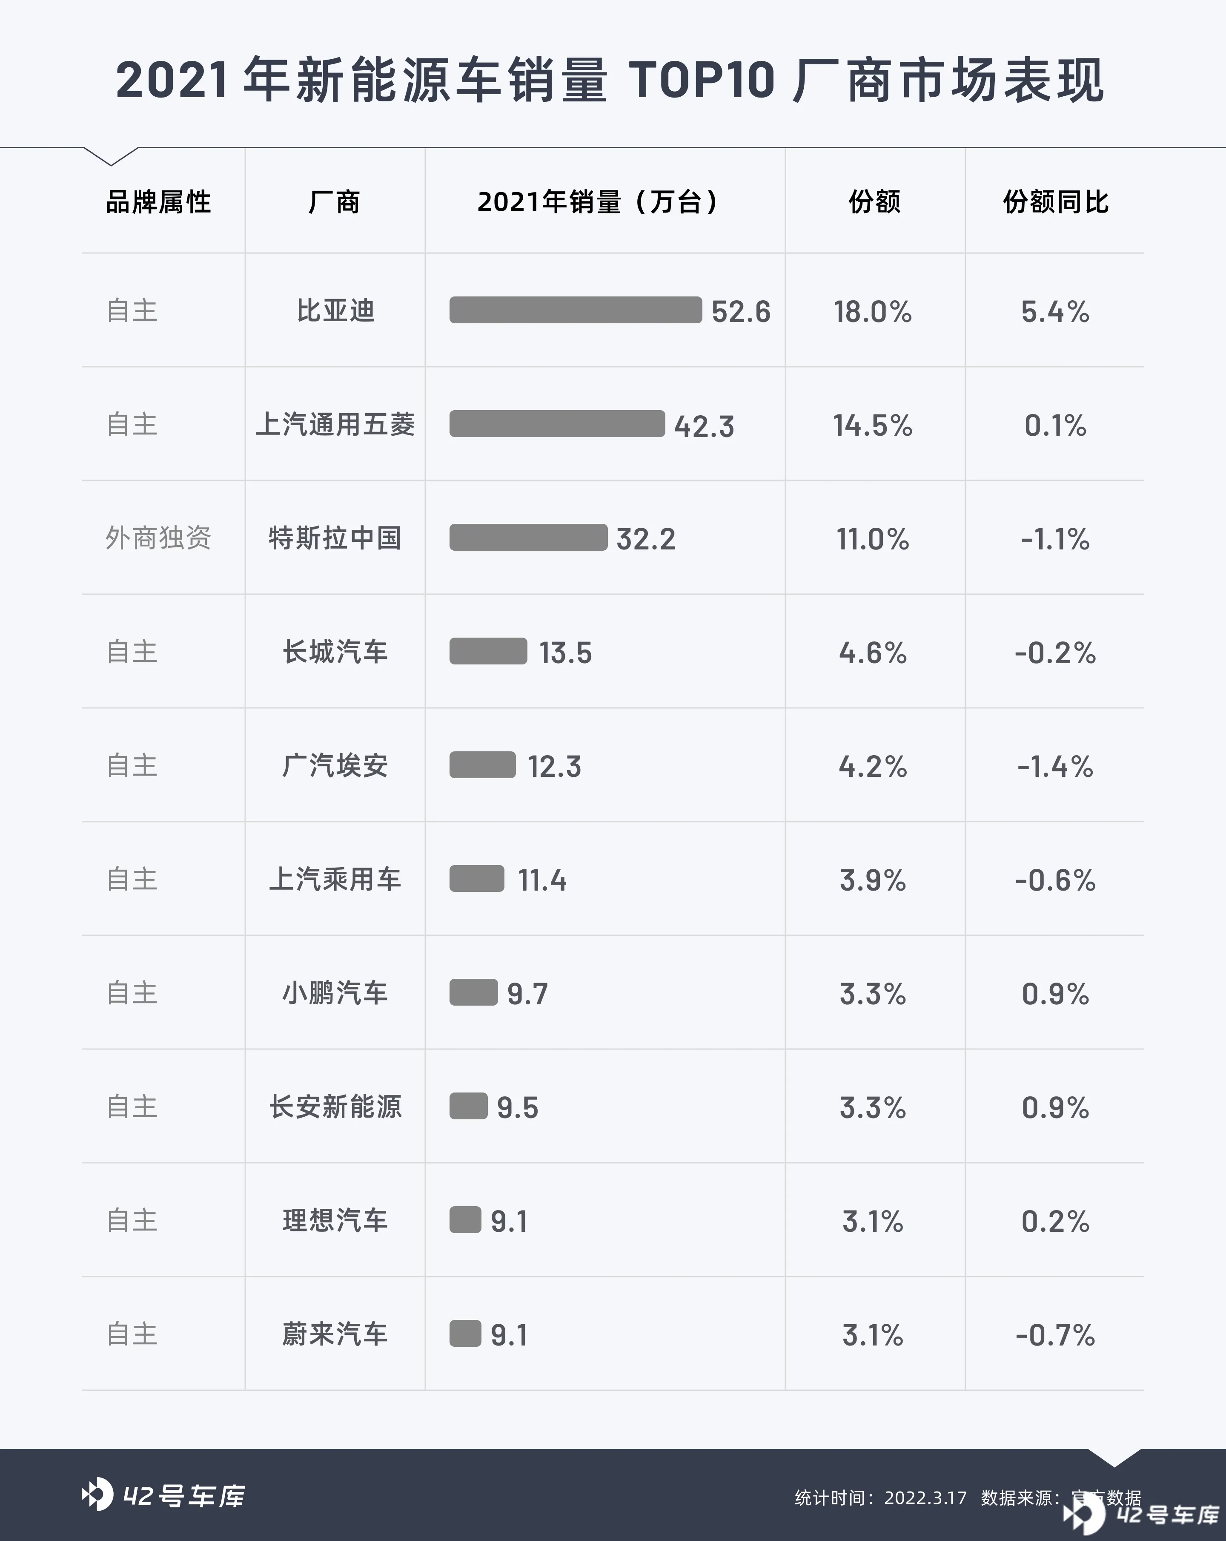The image size is (1226, 1541).
Task: Click the 比亚迪 sales bar
Action: tap(576, 310)
